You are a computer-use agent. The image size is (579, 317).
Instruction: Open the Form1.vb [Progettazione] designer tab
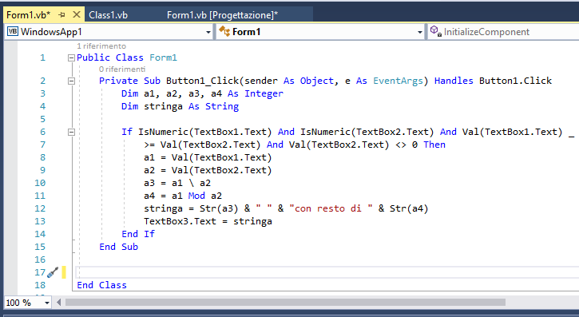pos(222,14)
